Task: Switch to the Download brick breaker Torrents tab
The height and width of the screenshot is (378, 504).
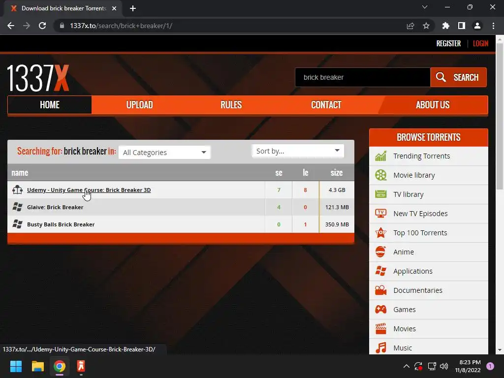Action: pos(63,8)
